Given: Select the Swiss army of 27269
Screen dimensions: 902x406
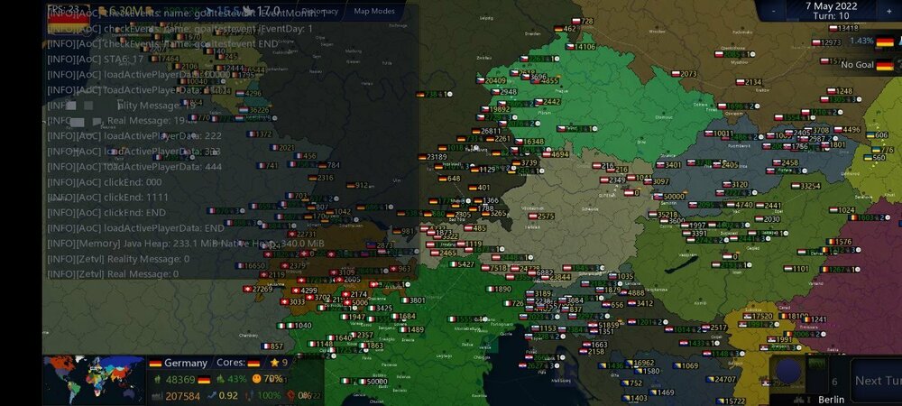Looking at the screenshot, I should 258,290.
